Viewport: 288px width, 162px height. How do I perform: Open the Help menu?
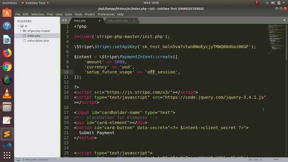pyautogui.click(x=120, y=14)
